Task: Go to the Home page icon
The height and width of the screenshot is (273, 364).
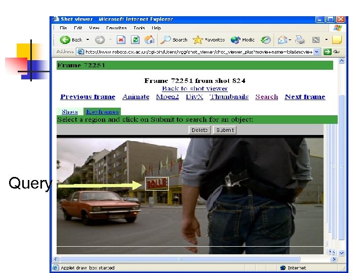Action: point(149,40)
